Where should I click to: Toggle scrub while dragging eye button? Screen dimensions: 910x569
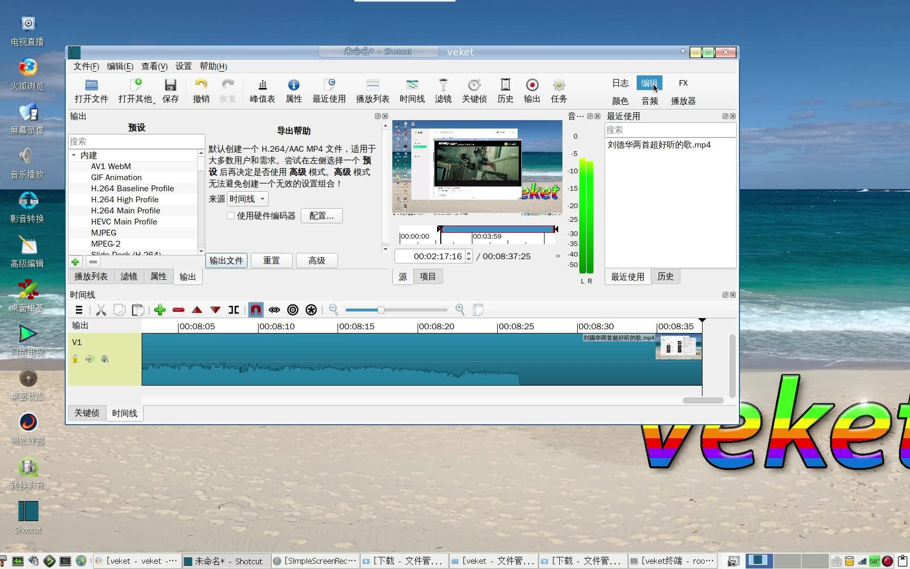tap(274, 310)
